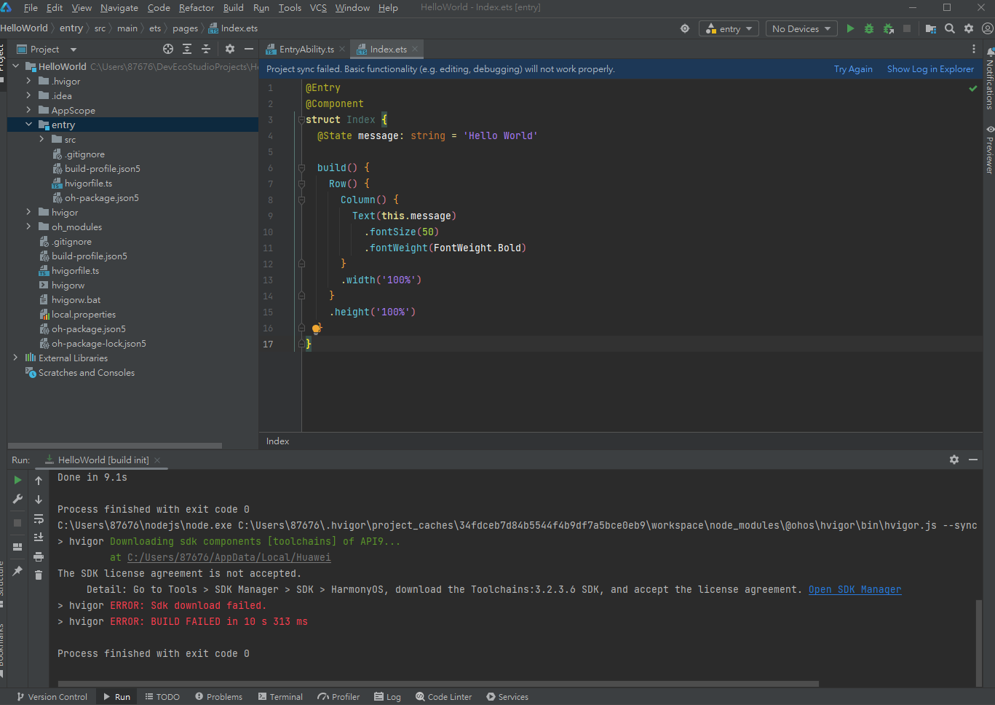Click Try Again in sync banner
This screenshot has height=705, width=995.
(x=853, y=69)
